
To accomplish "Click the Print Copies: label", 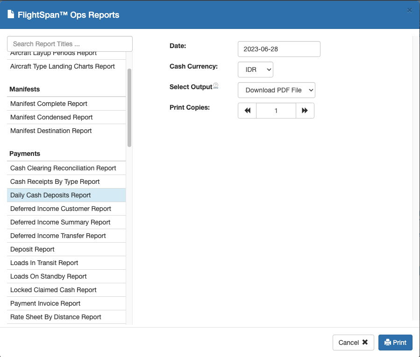I will (189, 107).
